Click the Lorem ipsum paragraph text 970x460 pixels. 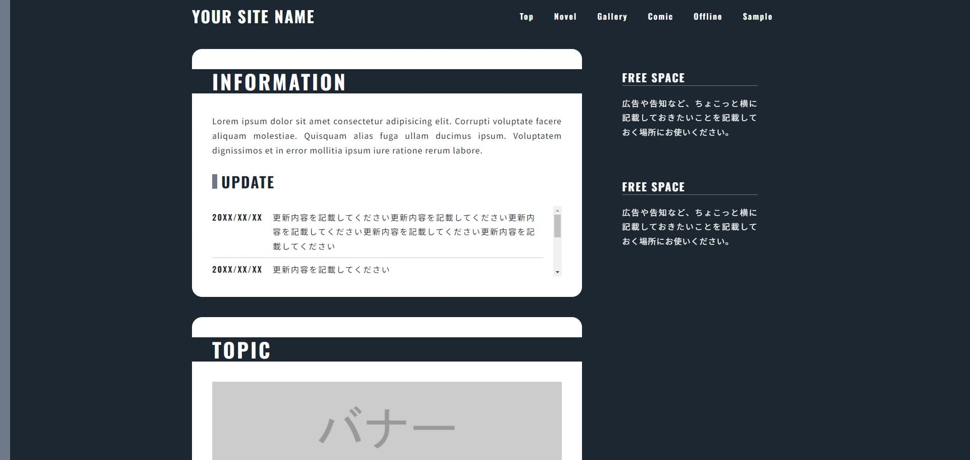coord(386,136)
